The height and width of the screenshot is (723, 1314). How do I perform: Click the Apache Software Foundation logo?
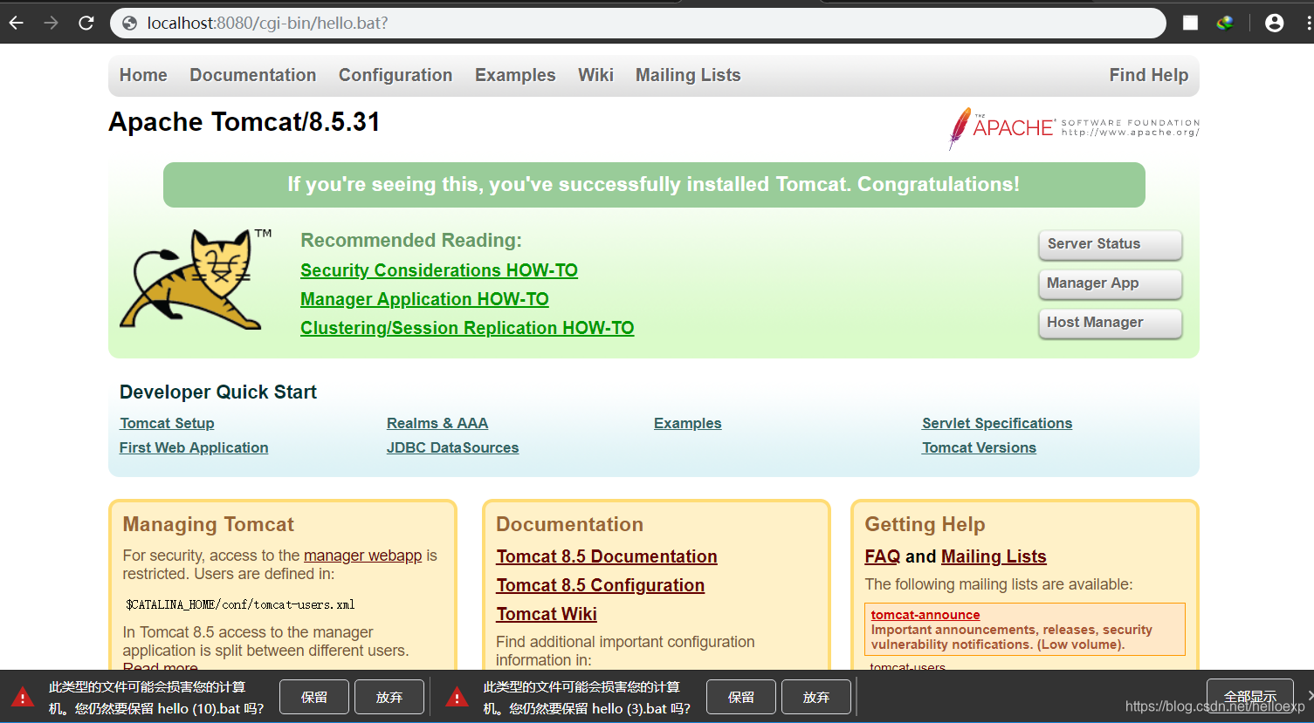(1074, 128)
